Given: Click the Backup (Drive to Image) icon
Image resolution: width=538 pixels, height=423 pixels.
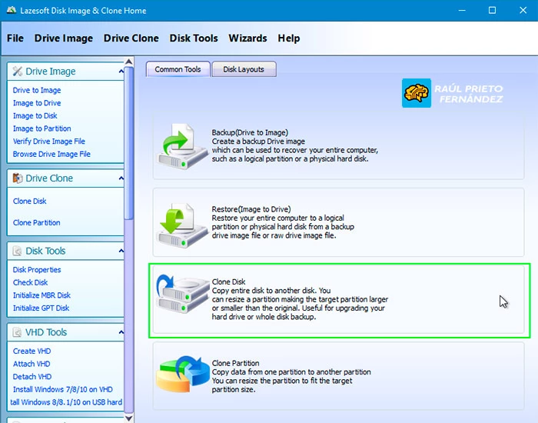Looking at the screenshot, I should pyautogui.click(x=181, y=147).
